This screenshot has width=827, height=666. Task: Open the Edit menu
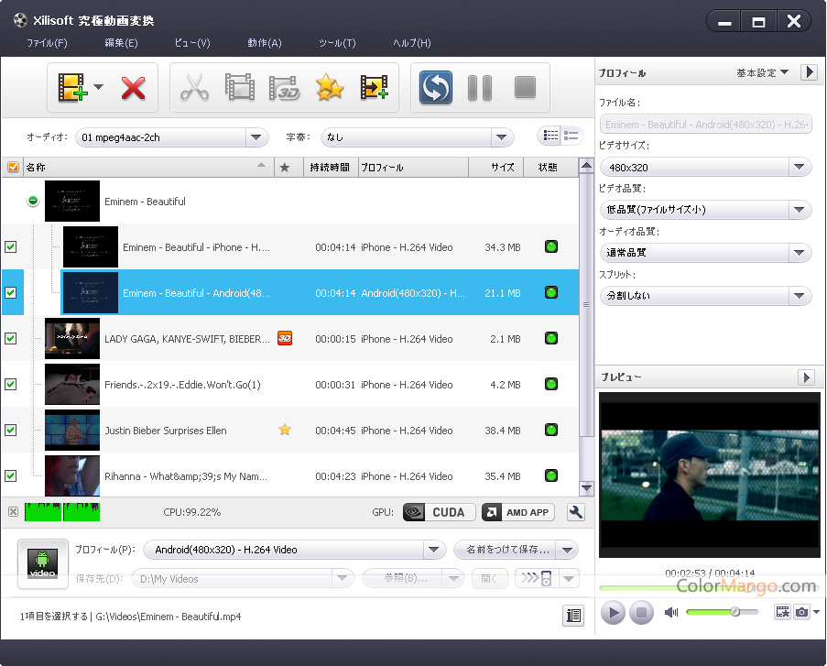[x=121, y=43]
